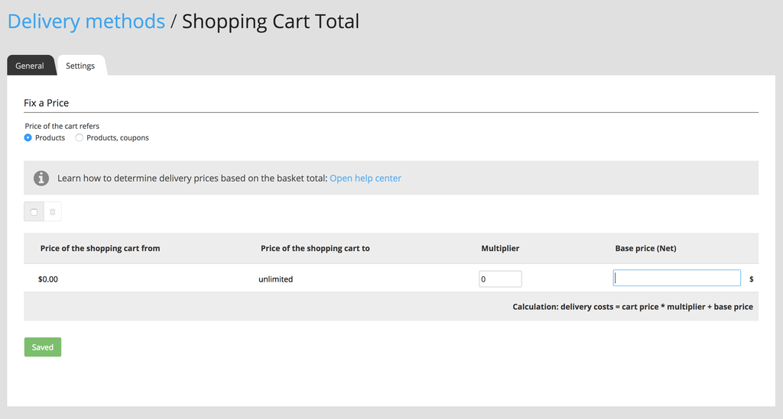Switch to the General tab
The height and width of the screenshot is (419, 783).
pyautogui.click(x=30, y=66)
